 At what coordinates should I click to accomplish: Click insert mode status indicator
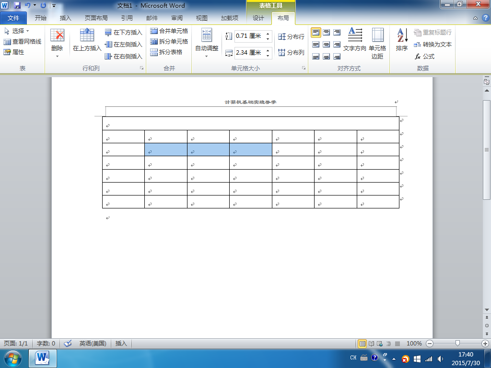click(x=121, y=343)
